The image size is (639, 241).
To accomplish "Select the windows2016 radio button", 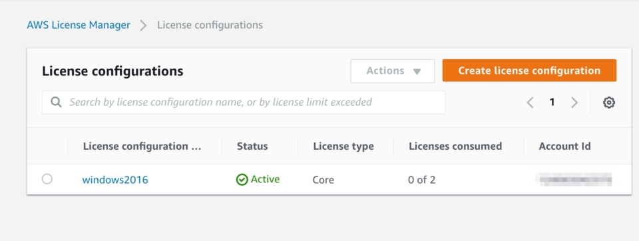I will click(47, 179).
